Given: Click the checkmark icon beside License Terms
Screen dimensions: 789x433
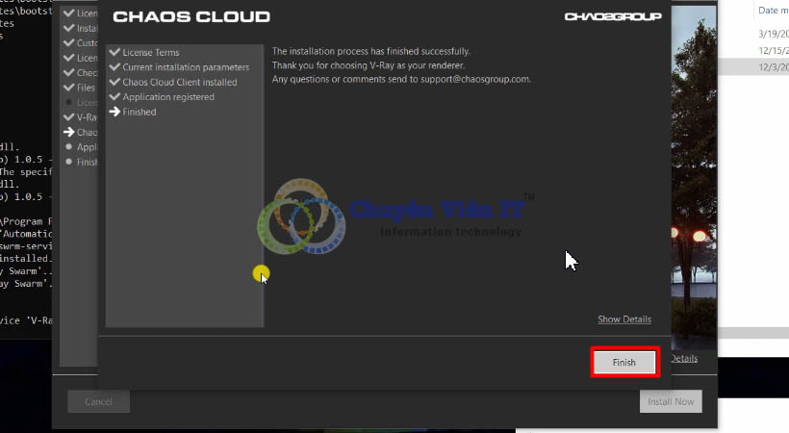Looking at the screenshot, I should (115, 52).
